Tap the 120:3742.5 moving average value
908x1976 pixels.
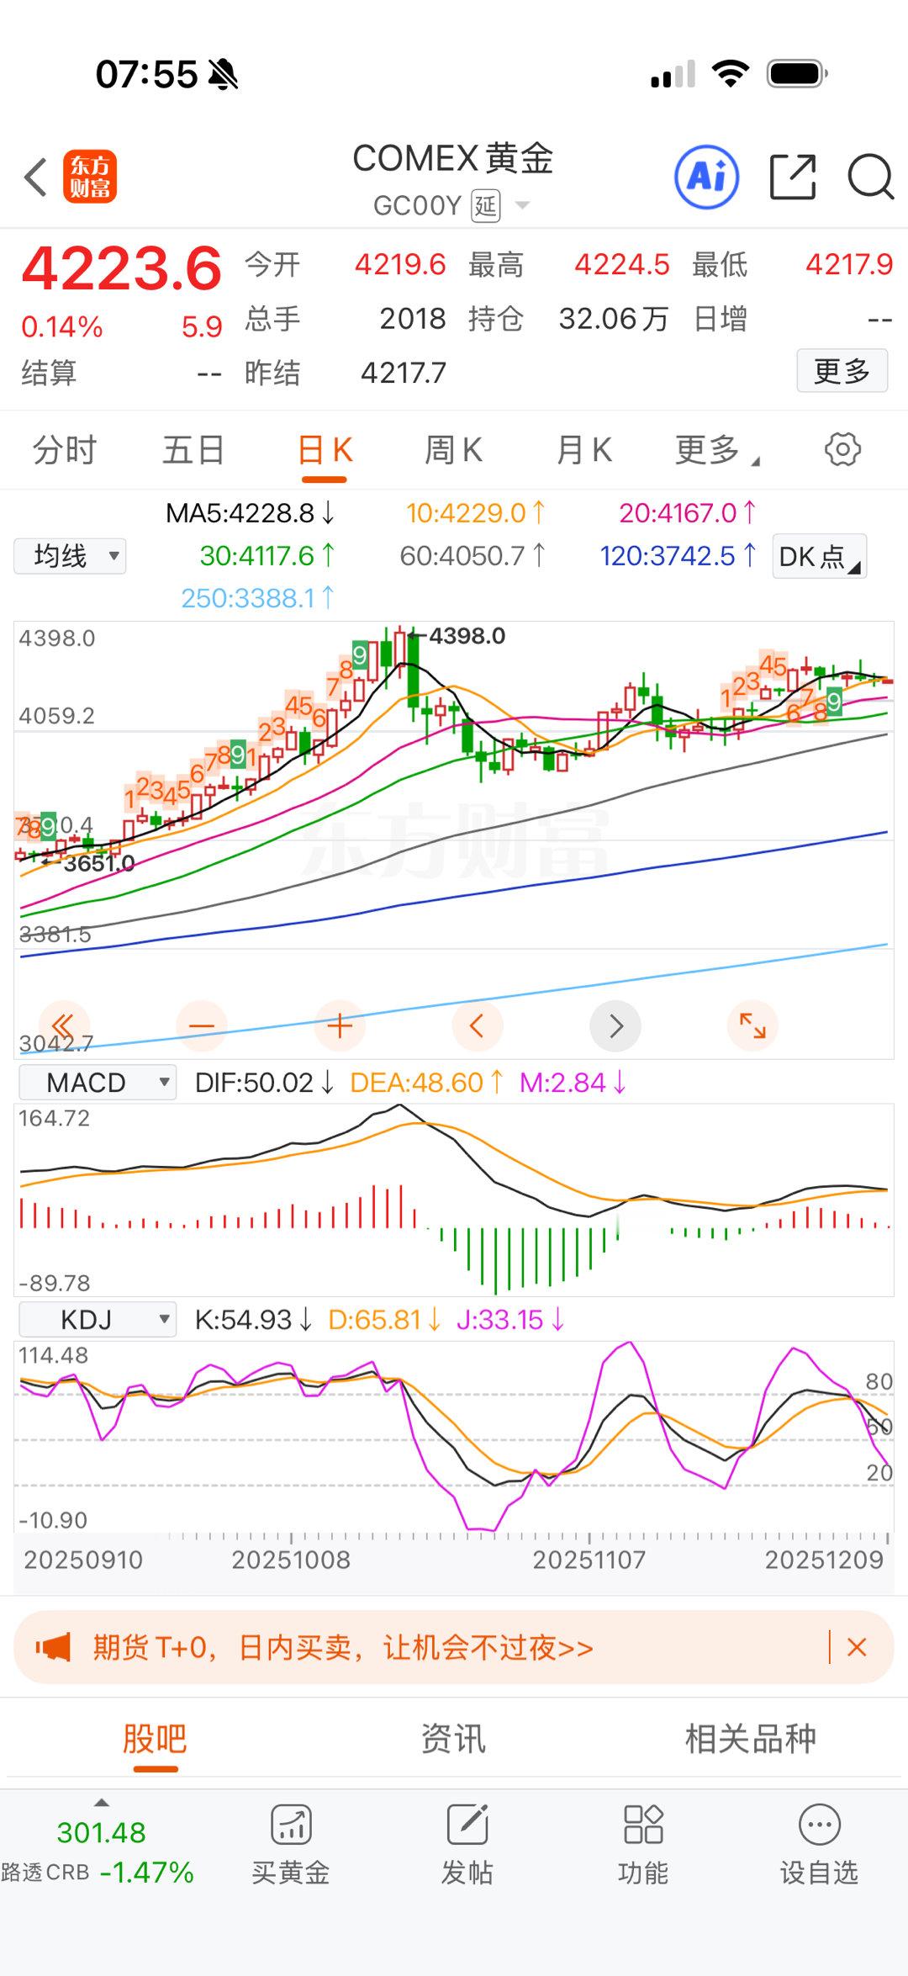[x=678, y=555]
